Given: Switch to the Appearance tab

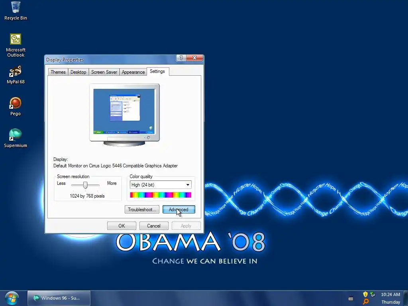Looking at the screenshot, I should click(133, 72).
